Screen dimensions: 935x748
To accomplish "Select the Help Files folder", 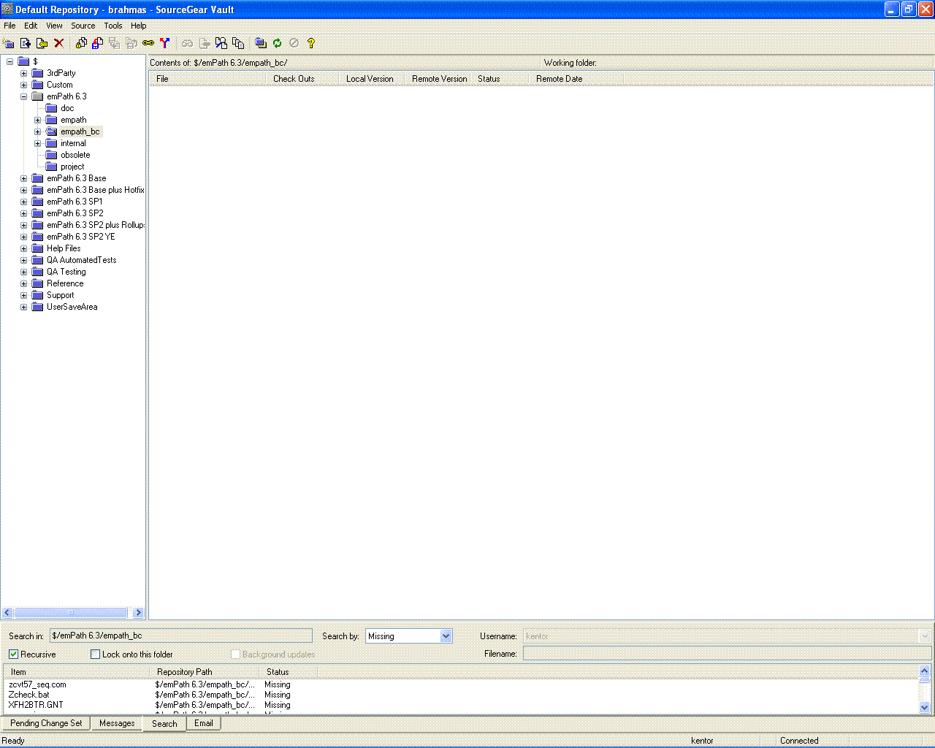I will (x=64, y=248).
